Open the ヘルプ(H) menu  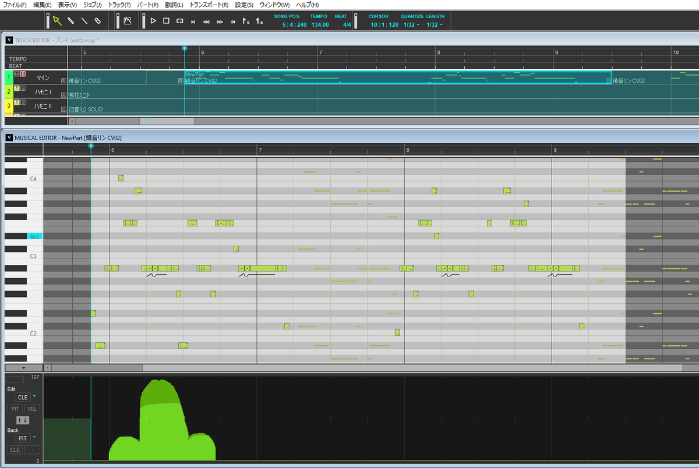306,5
